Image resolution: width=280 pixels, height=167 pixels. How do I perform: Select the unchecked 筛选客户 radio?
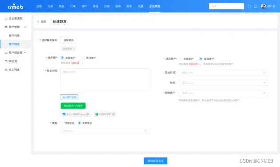point(83,58)
